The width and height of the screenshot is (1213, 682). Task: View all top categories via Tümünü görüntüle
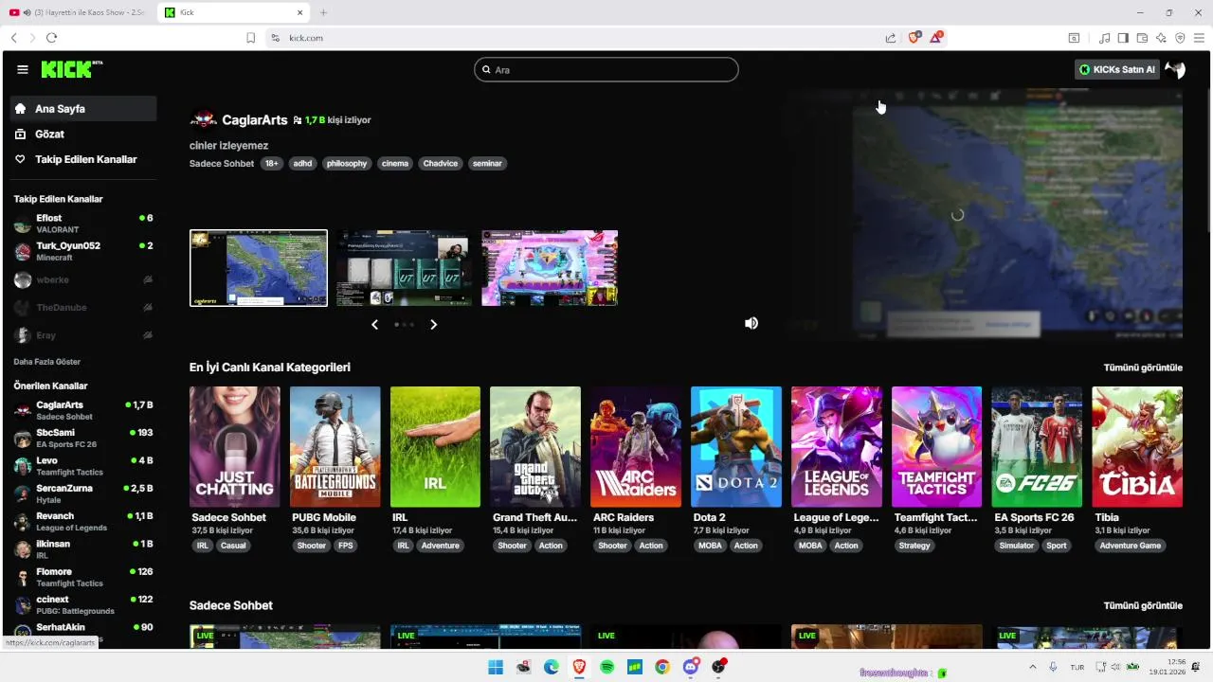[x=1143, y=368]
